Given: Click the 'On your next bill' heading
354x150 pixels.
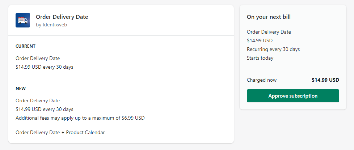Looking at the screenshot, I should [269, 17].
